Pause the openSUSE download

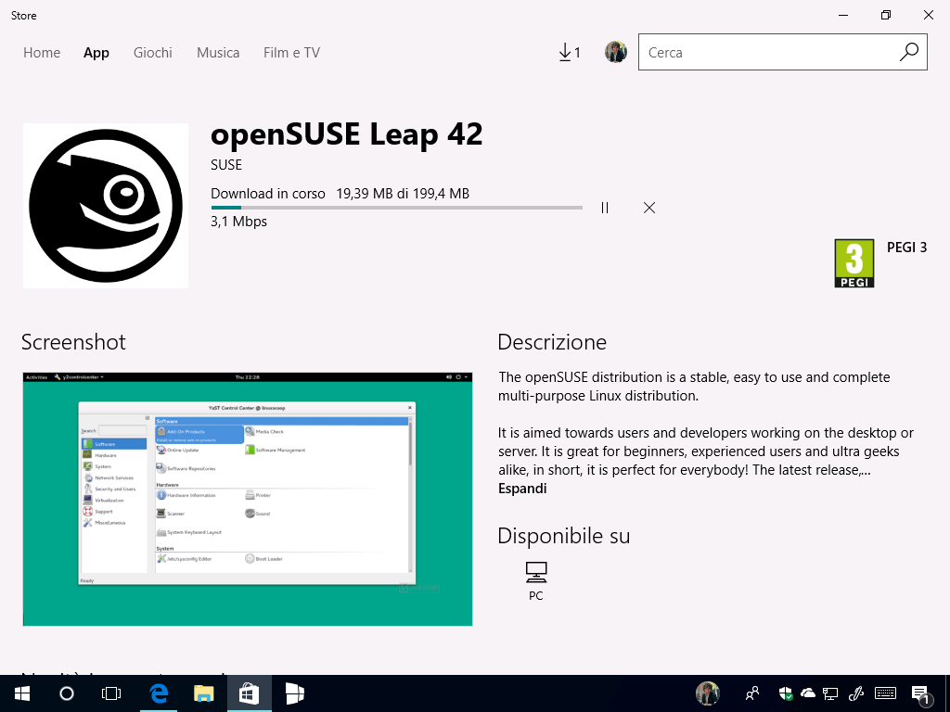pyautogui.click(x=605, y=208)
